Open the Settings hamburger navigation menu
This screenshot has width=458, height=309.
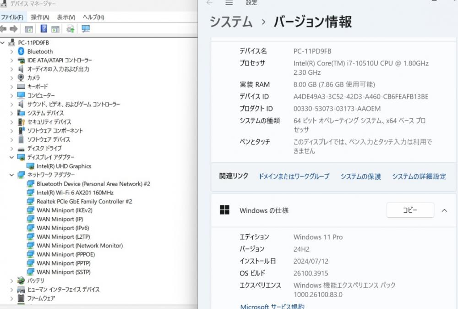(229, 2)
